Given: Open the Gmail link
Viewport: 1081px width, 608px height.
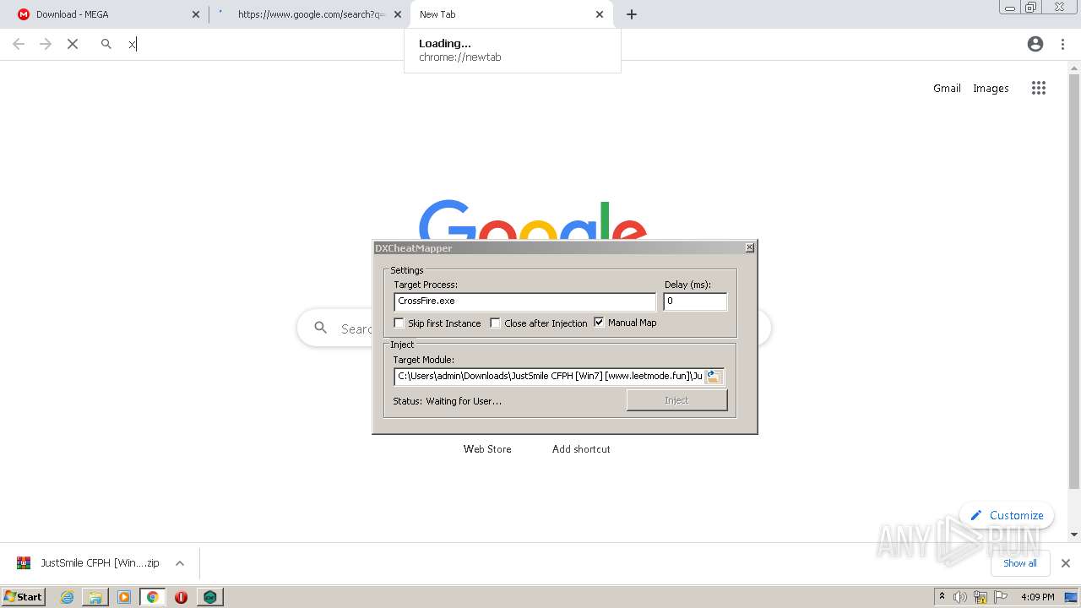Looking at the screenshot, I should 947,88.
